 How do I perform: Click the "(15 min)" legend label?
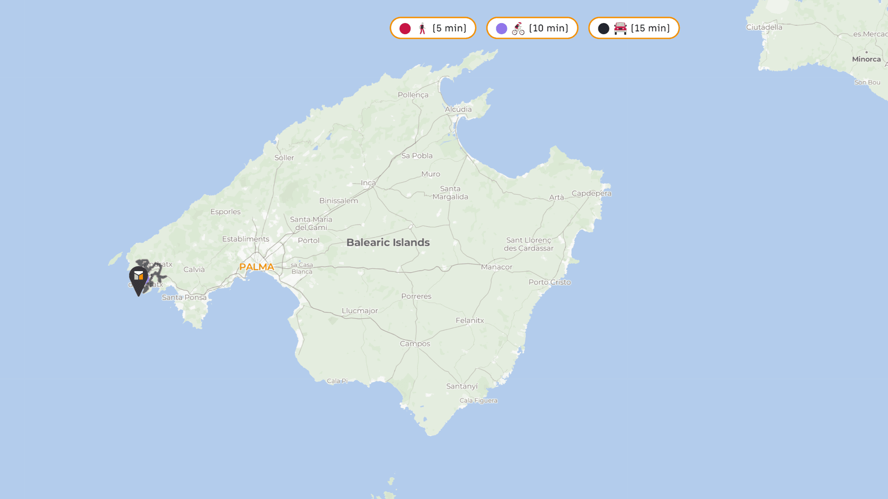(x=650, y=28)
